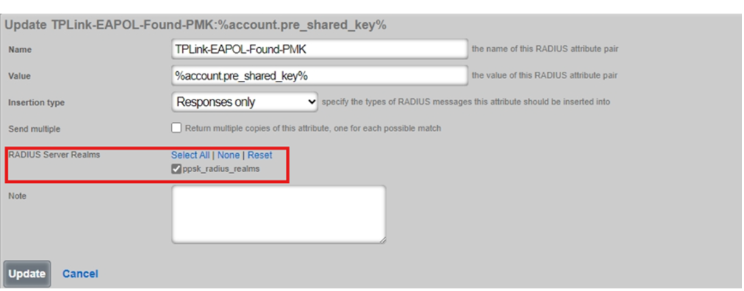Click the "Insertion type" label
This screenshot has width=744, height=291.
point(36,103)
